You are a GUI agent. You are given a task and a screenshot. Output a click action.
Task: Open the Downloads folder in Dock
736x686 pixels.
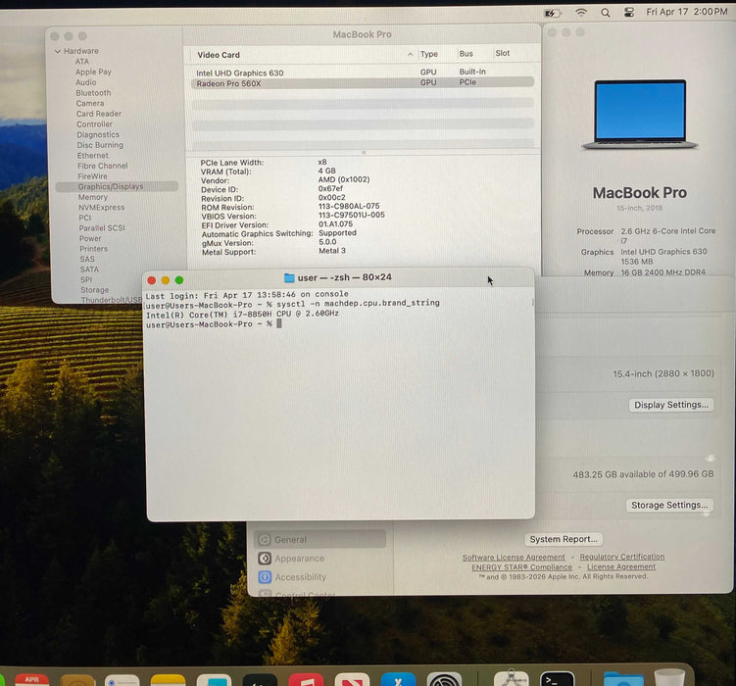click(x=623, y=679)
